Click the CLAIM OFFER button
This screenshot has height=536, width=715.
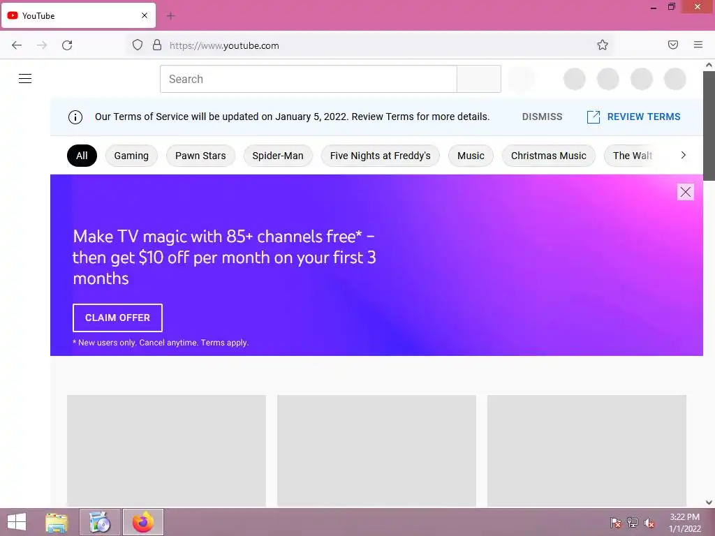click(x=117, y=318)
